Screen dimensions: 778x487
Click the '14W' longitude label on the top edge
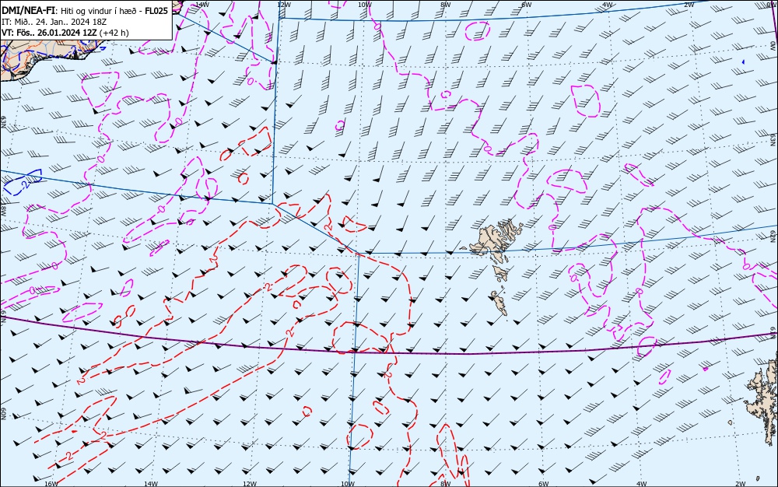[202, 5]
